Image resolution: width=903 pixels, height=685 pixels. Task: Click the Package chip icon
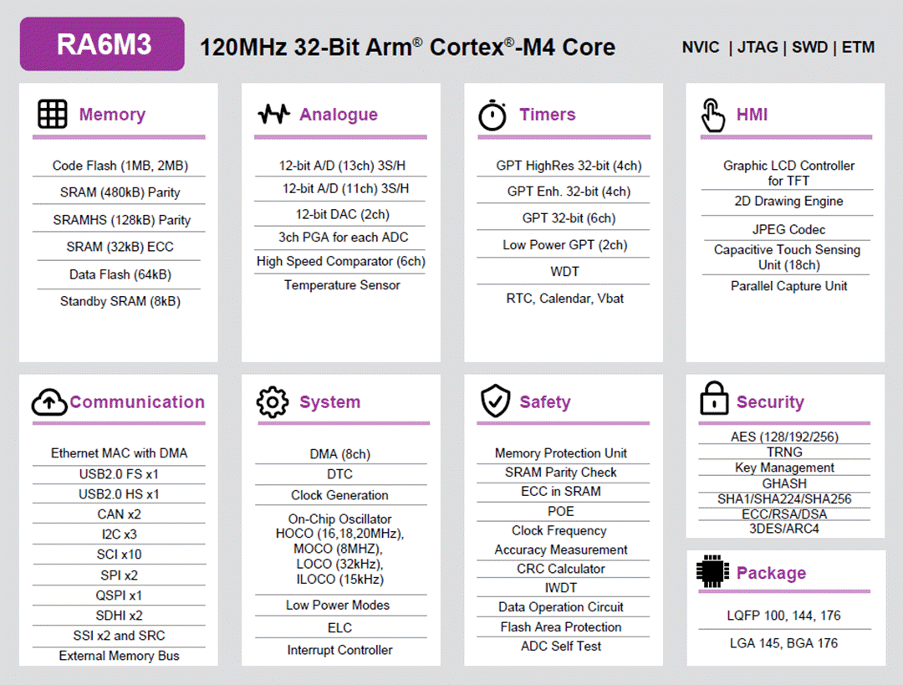pyautogui.click(x=712, y=573)
